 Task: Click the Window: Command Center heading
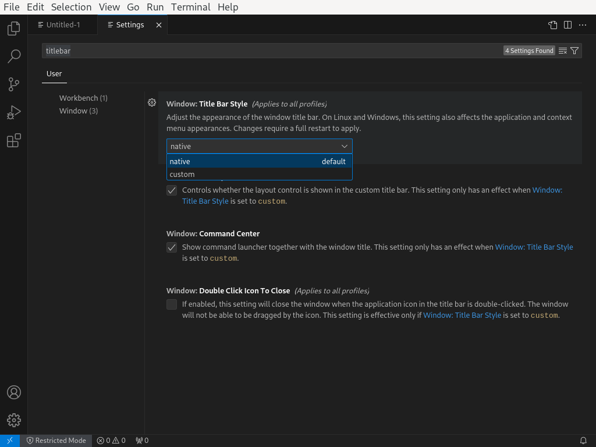click(x=213, y=234)
